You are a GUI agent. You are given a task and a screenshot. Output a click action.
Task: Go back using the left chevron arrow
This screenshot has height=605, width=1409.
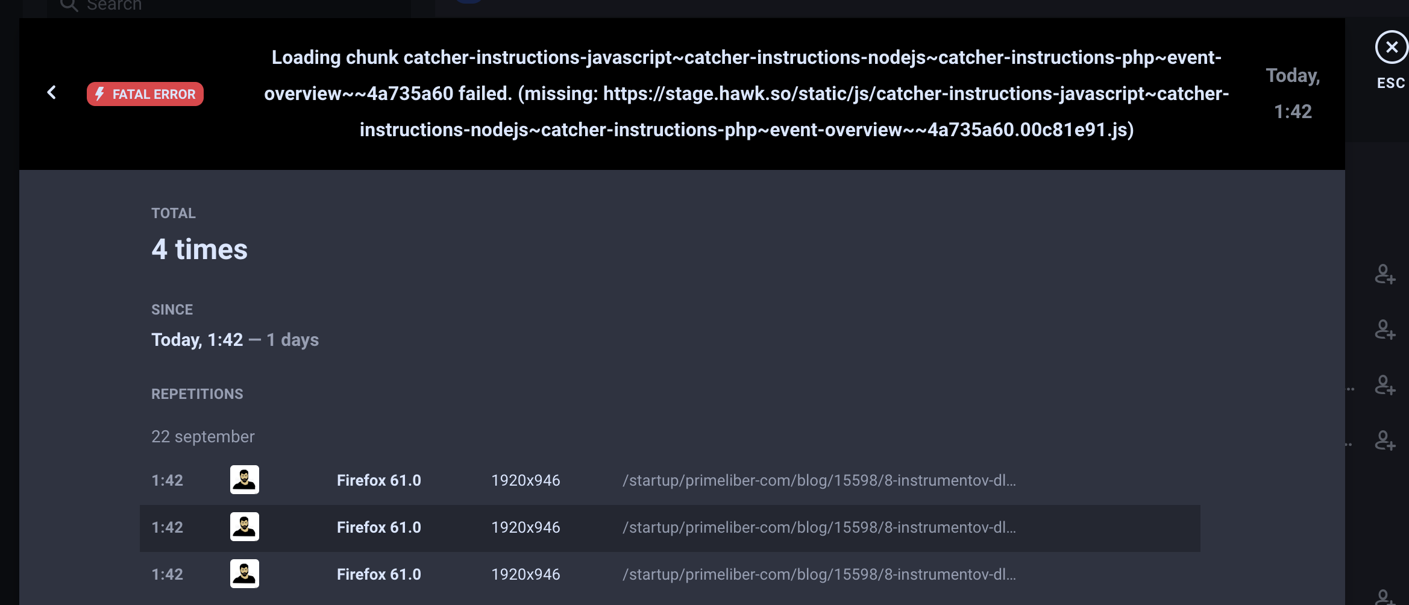pos(52,93)
